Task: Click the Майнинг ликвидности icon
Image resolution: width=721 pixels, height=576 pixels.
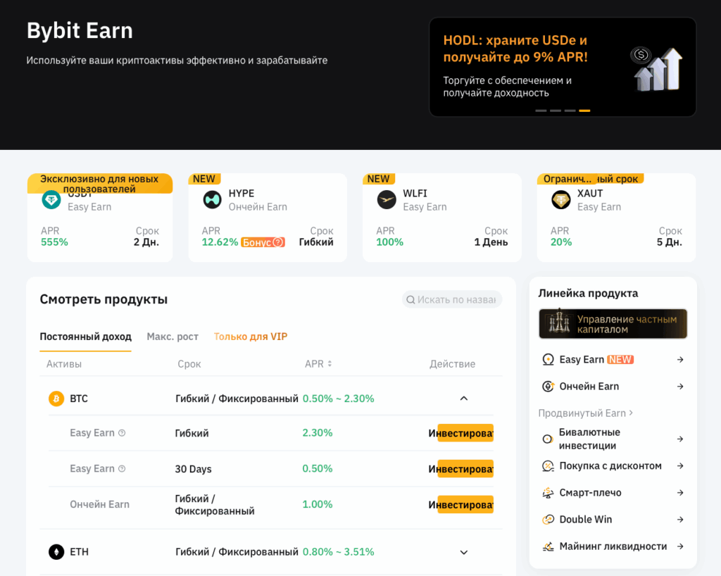Action: coord(548,546)
